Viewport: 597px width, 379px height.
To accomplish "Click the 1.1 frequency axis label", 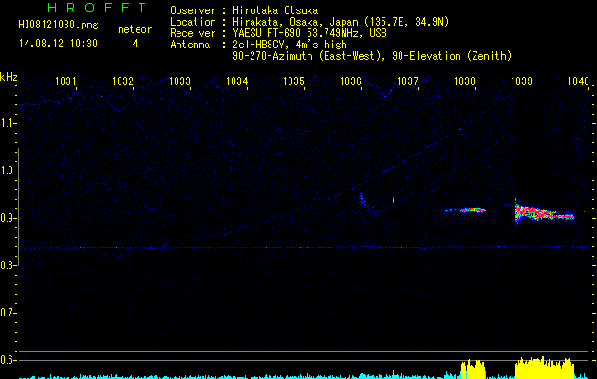I will click(x=7, y=123).
